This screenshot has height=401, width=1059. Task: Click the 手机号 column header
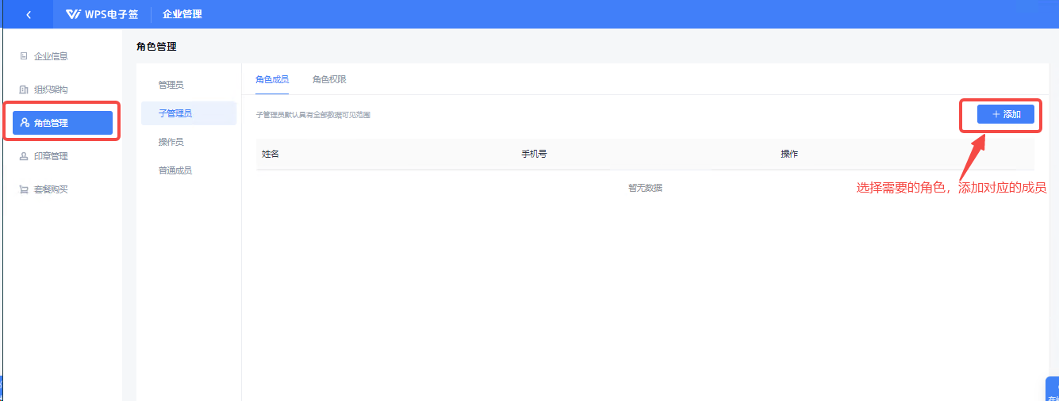(534, 154)
